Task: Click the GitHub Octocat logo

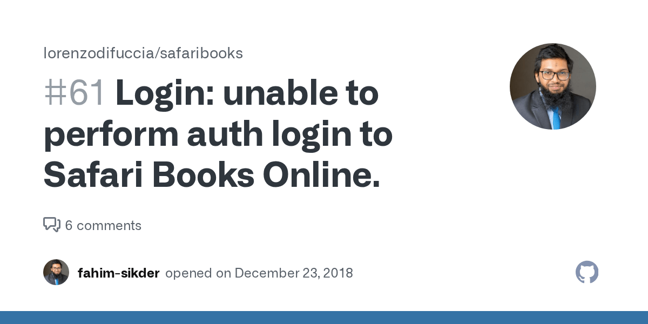Action: (587, 273)
